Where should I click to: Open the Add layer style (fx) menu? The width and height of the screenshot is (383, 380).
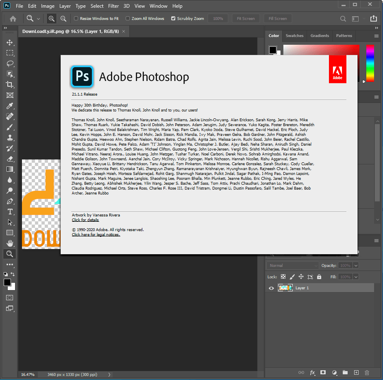[312, 372]
